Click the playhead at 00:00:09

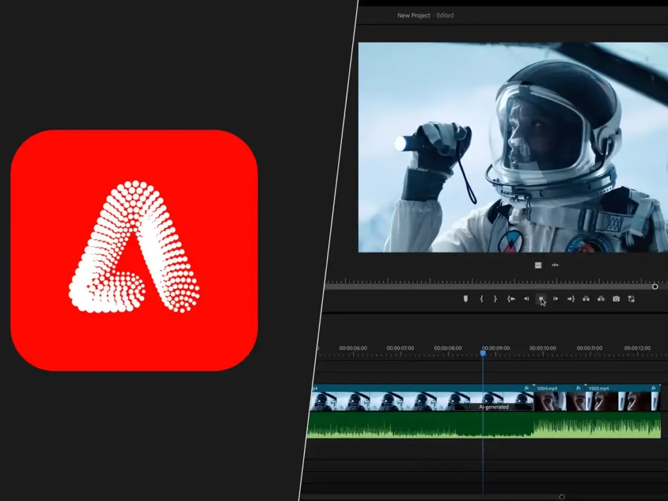point(483,352)
